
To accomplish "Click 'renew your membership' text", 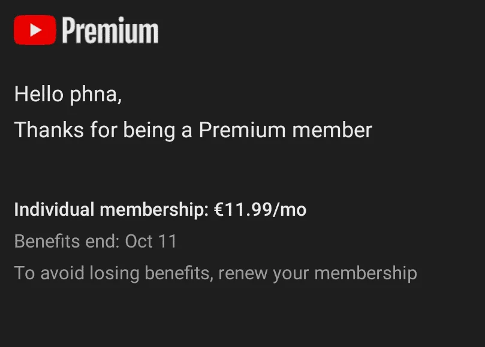I will [x=318, y=273].
